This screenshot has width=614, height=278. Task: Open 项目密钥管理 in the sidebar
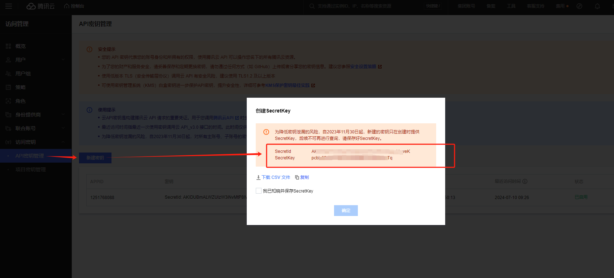click(x=31, y=169)
